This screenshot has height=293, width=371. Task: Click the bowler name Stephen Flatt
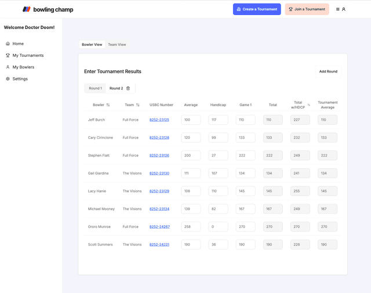pyautogui.click(x=99, y=155)
